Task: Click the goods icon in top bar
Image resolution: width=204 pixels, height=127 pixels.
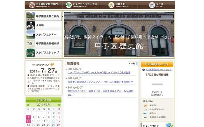Action: pyautogui.click(x=152, y=5)
